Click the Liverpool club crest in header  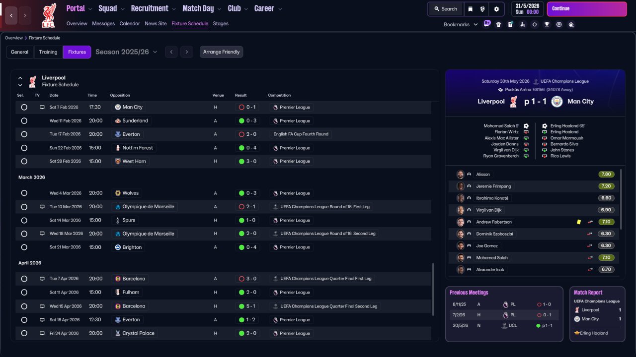pos(49,15)
